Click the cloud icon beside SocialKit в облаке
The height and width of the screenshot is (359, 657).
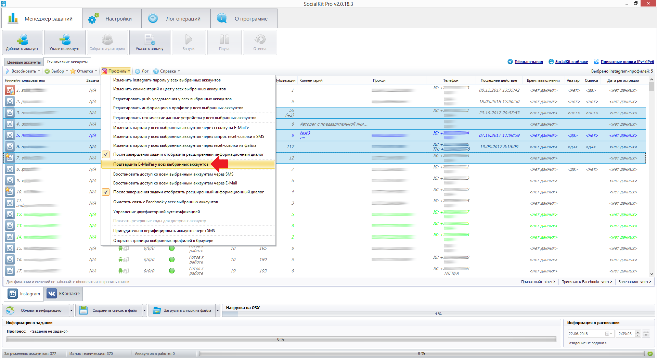click(x=551, y=62)
